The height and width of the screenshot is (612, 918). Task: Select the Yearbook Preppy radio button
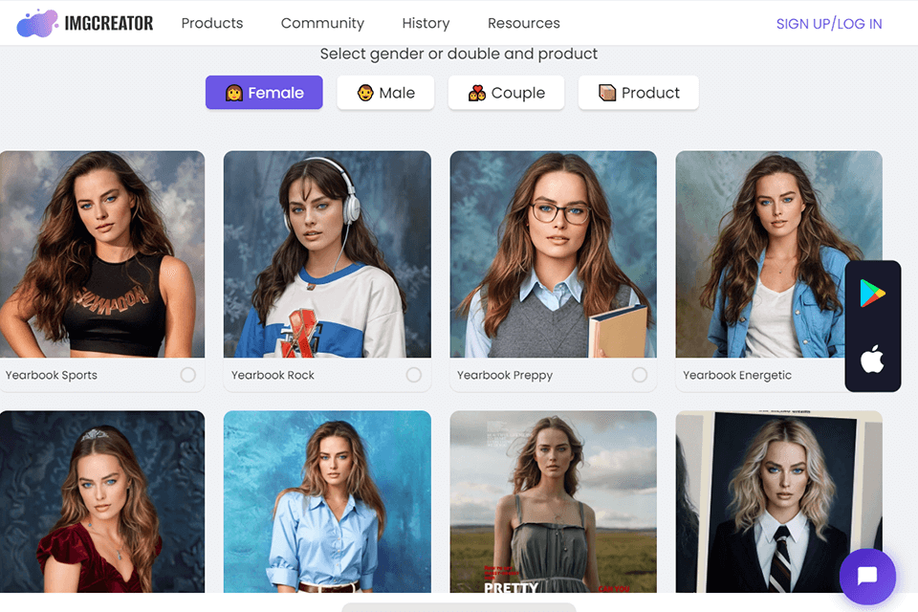tap(640, 375)
